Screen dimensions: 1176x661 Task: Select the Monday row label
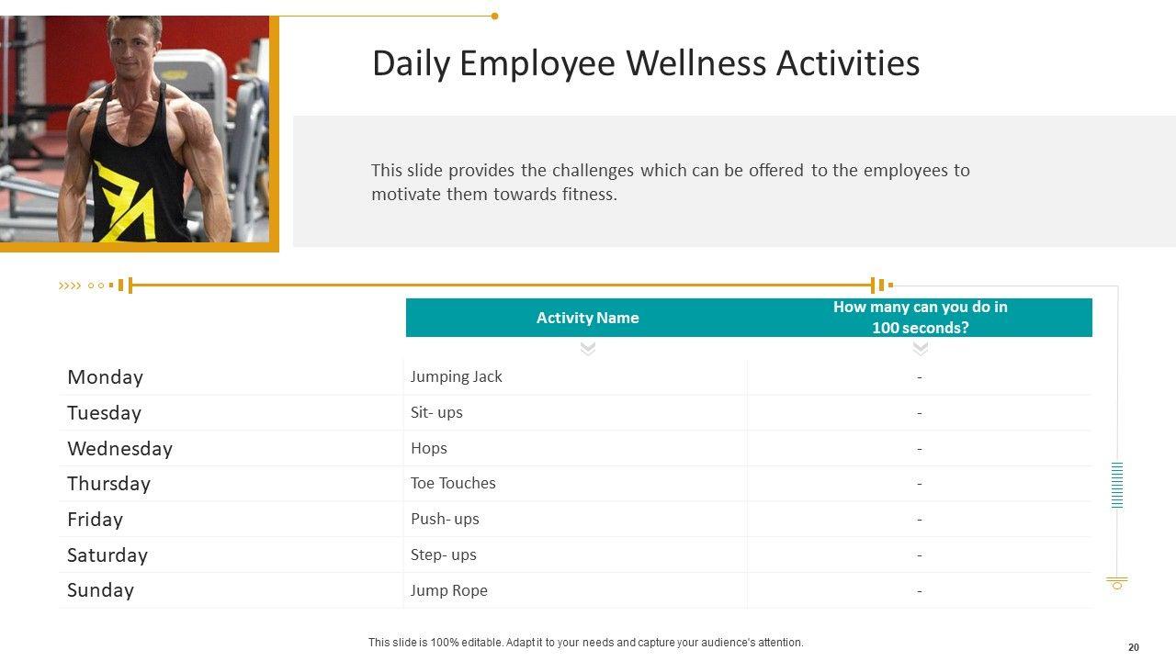click(x=105, y=377)
